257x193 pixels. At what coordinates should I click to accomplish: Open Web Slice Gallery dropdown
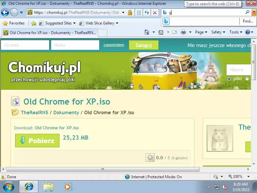click(99, 23)
